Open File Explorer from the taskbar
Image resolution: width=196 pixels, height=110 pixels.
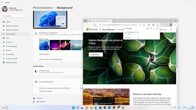(91, 108)
